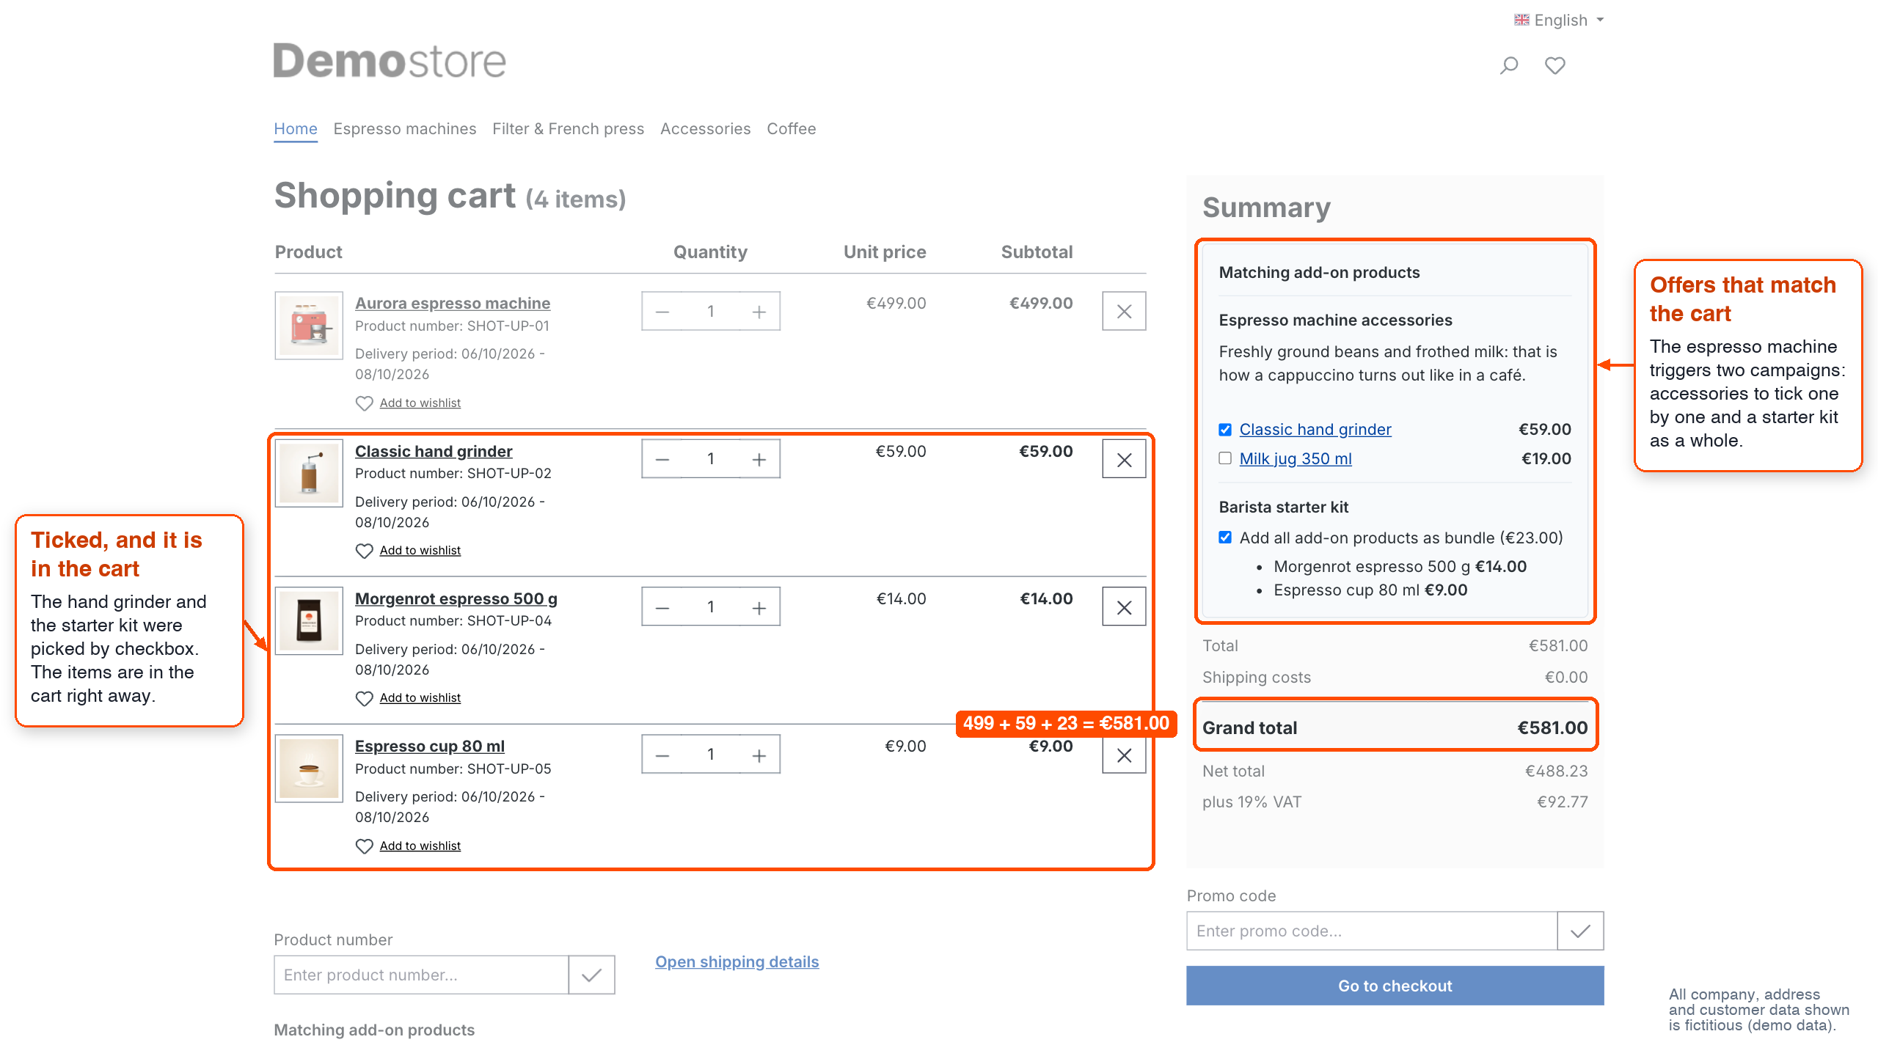Open the Accessories category

point(705,128)
